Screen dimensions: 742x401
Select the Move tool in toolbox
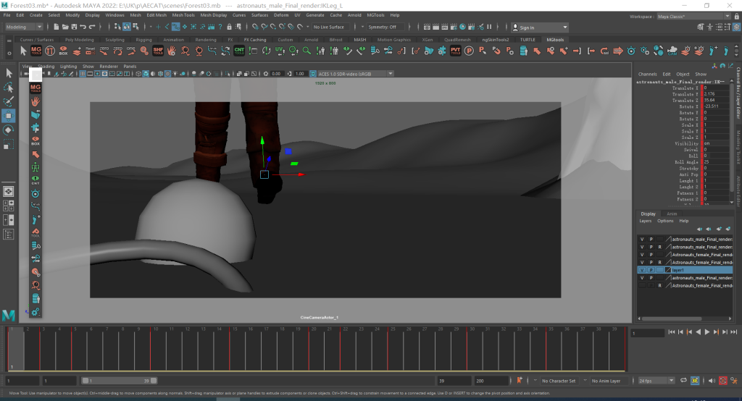tap(8, 115)
